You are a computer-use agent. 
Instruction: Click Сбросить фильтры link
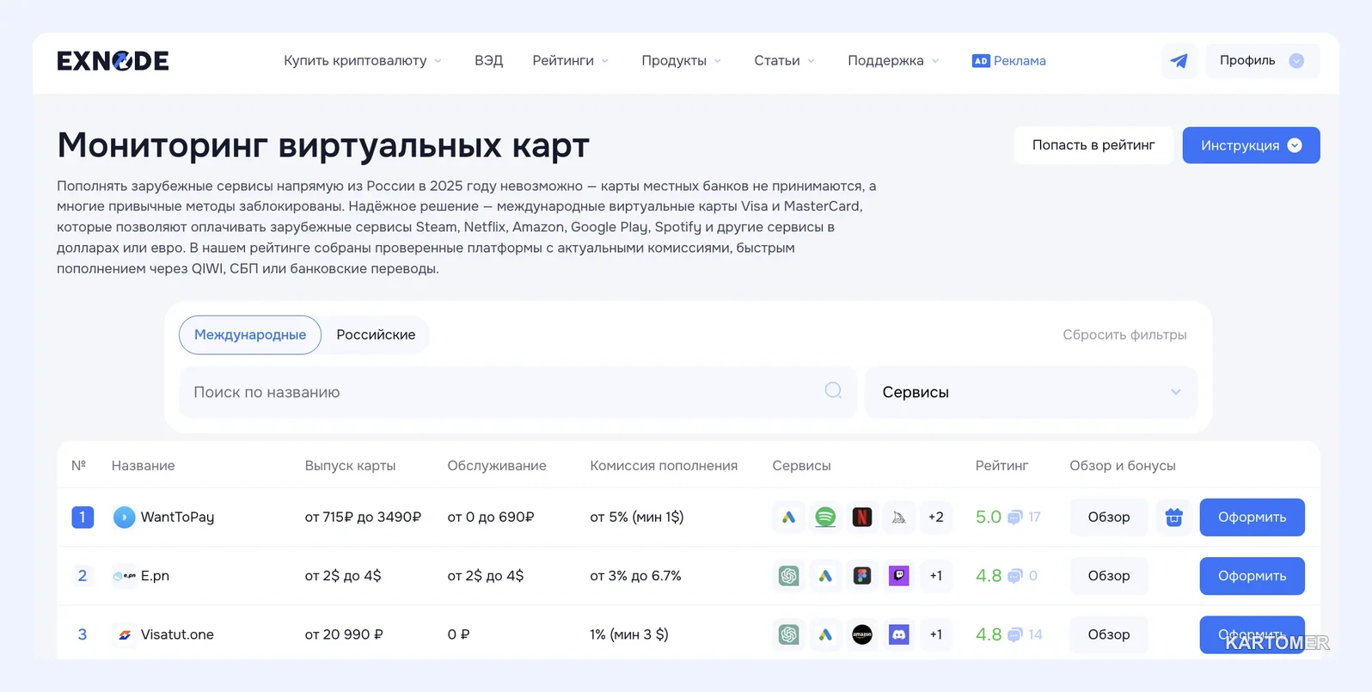point(1124,334)
